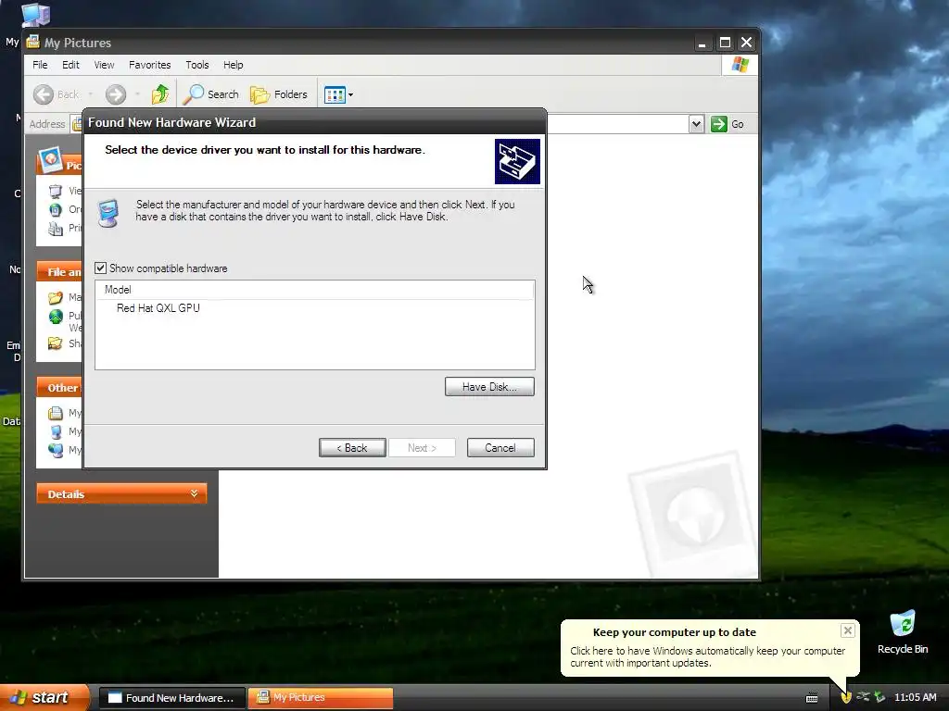949x711 pixels.
Task: Click the print pictures icon
Action: click(55, 228)
